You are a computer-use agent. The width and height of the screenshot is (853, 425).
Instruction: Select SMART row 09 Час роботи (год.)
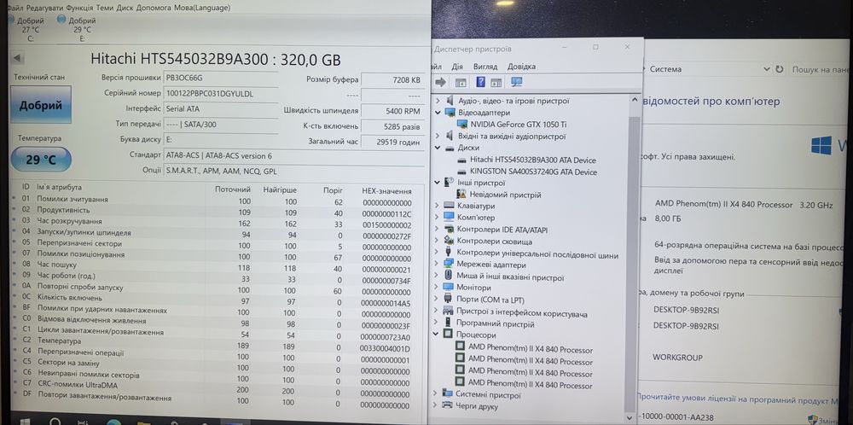217,277
